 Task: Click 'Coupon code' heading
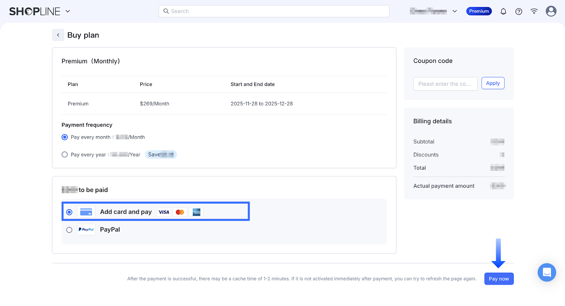[x=433, y=61]
